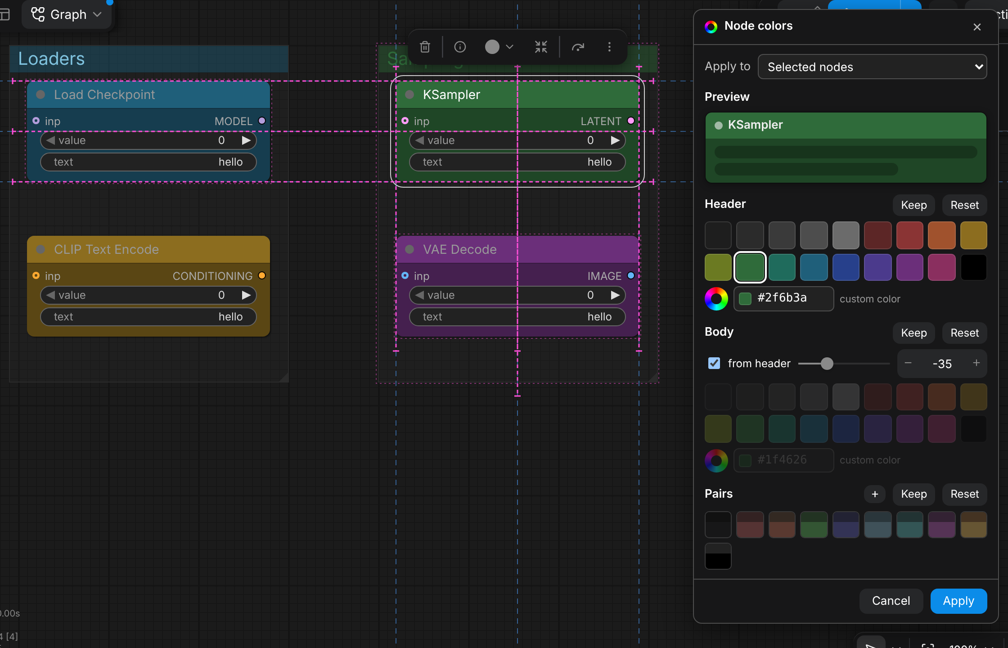This screenshot has width=1008, height=648.
Task: Click Reset in the Pairs section
Action: 964,494
